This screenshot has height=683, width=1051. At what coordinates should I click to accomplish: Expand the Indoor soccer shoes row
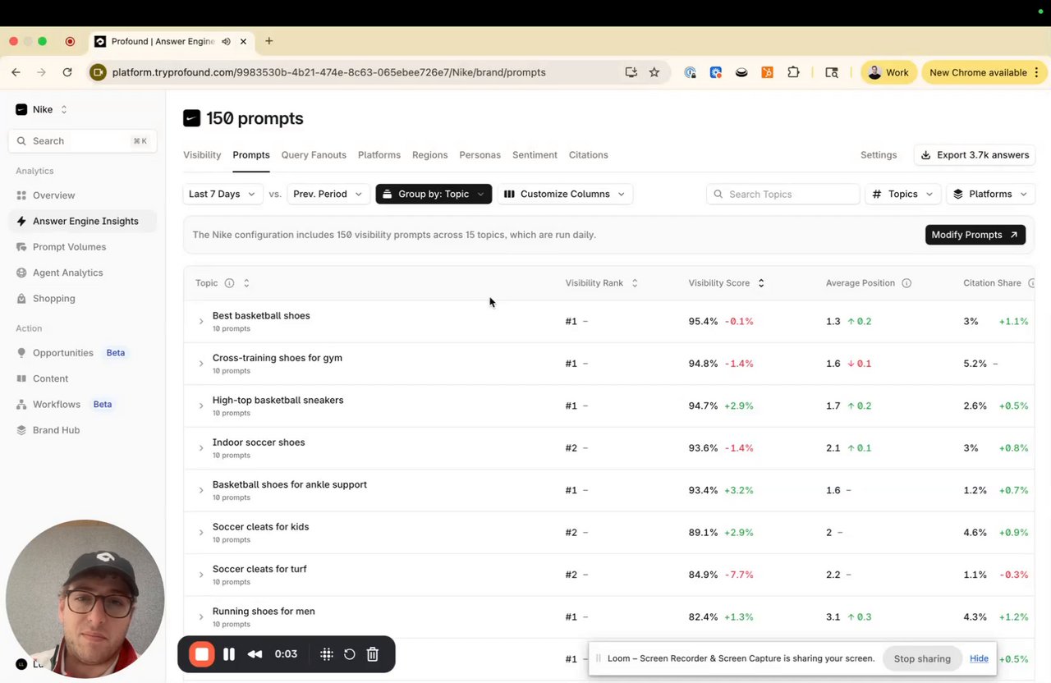(x=201, y=448)
